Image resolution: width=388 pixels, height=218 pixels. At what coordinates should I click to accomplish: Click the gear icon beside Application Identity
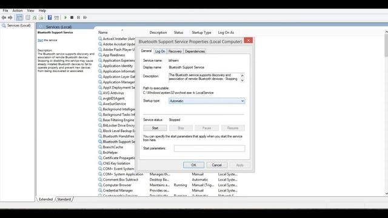click(100, 66)
